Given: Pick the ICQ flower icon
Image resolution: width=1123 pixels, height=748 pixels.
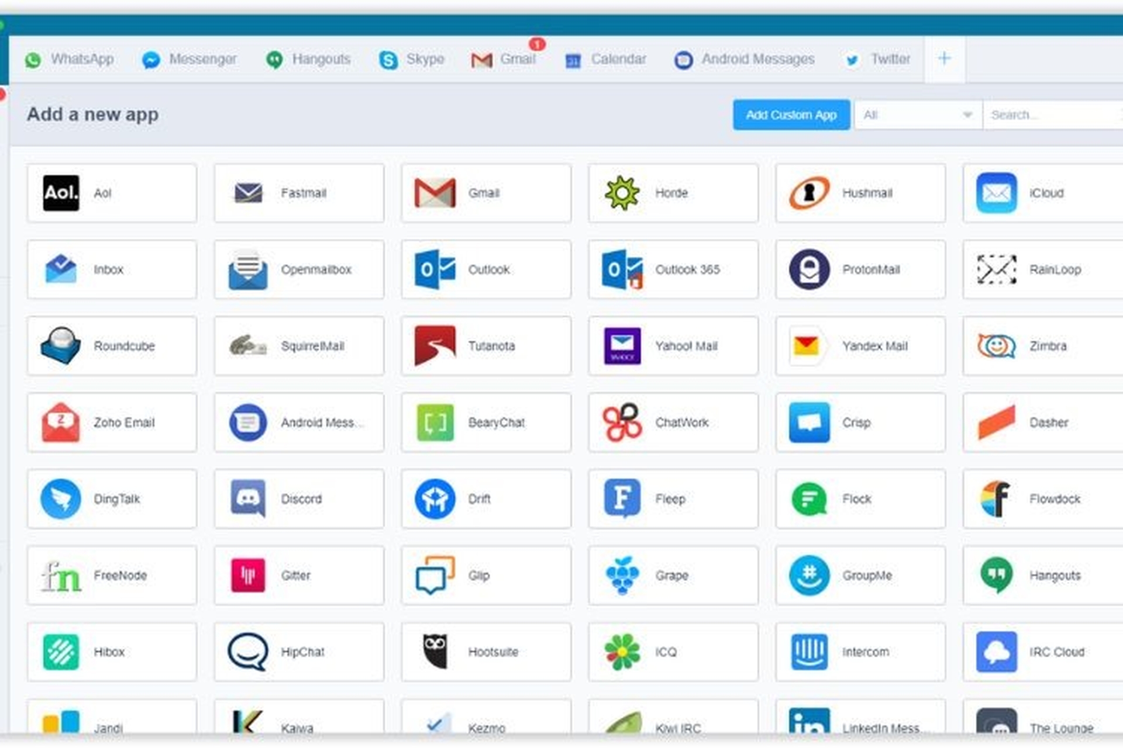Looking at the screenshot, I should click(x=622, y=652).
